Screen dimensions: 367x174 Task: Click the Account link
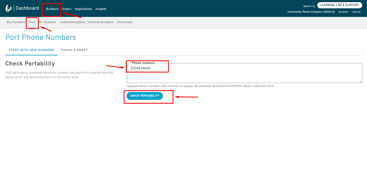pos(343,12)
